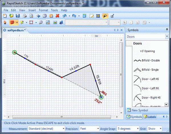The width and height of the screenshot is (171, 134).
Task: Expand the wall tool dropdown arrow
Action: pos(17,22)
